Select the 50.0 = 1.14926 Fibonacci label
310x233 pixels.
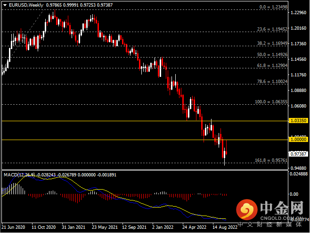[x=272, y=55]
